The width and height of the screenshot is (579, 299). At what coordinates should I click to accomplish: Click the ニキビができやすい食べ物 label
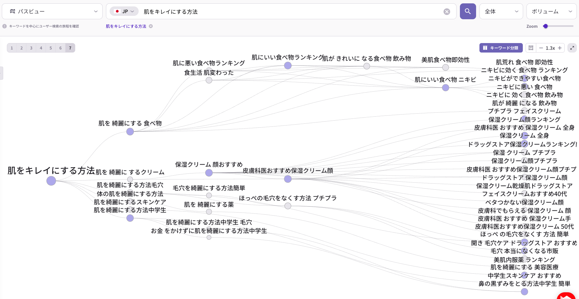pyautogui.click(x=524, y=78)
